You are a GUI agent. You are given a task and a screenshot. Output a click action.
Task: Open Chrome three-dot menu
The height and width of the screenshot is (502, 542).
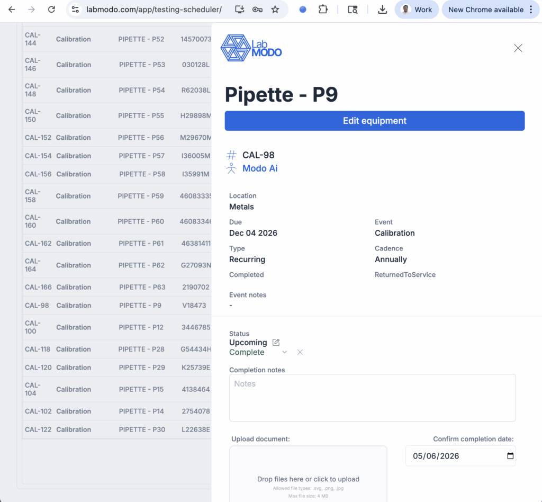531,10
